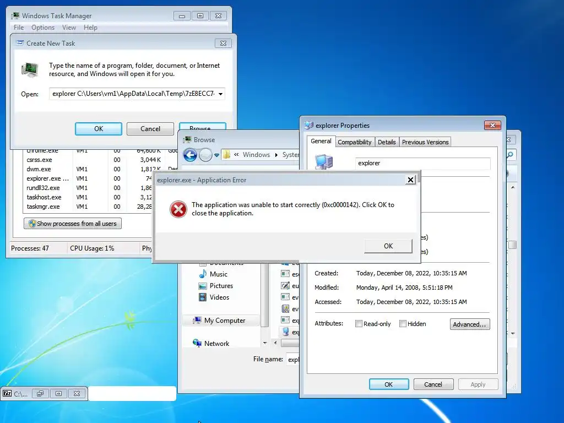Click the File name field in Browse
Viewport: 564px width, 423px height.
pos(293,359)
